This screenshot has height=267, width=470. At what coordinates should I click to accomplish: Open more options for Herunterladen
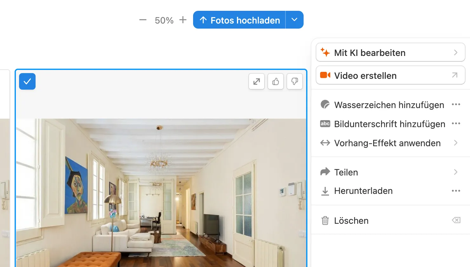coord(456,191)
